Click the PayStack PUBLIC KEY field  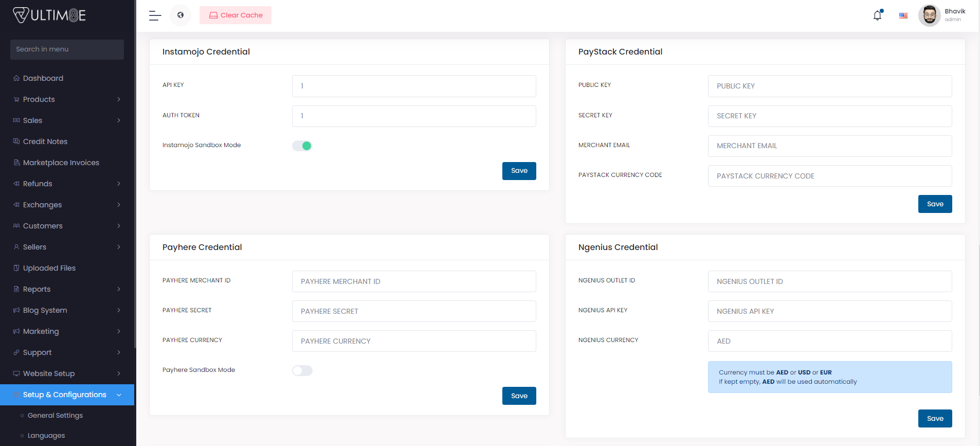(830, 86)
